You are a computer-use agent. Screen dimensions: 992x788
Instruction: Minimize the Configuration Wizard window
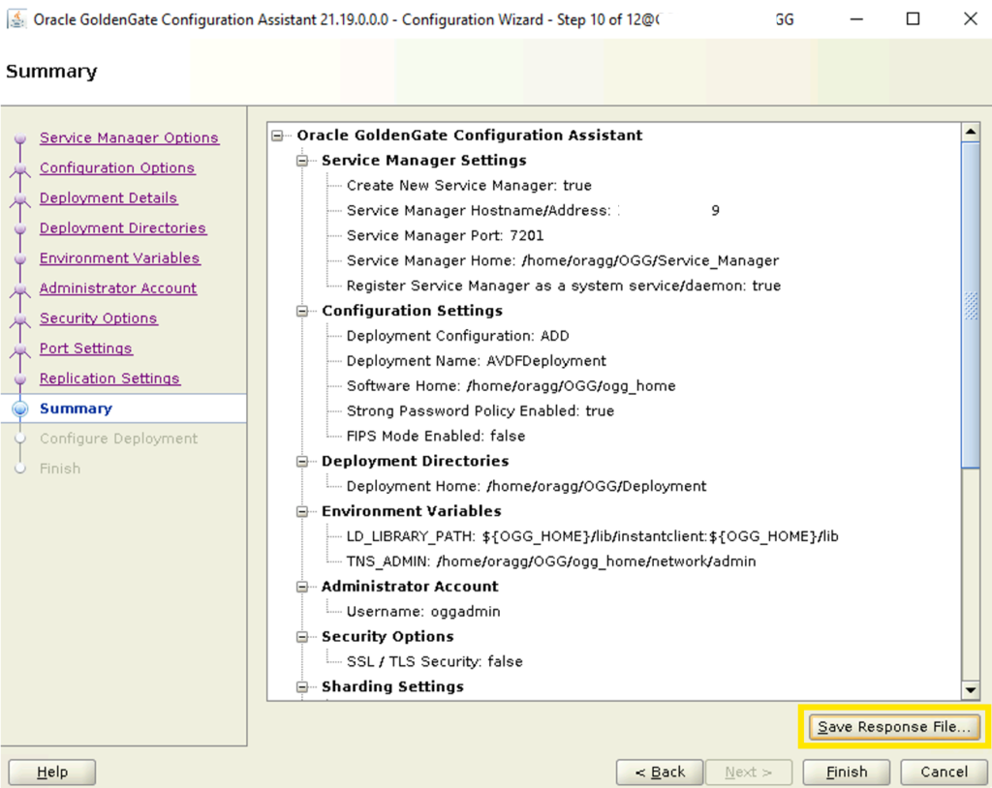coord(856,19)
